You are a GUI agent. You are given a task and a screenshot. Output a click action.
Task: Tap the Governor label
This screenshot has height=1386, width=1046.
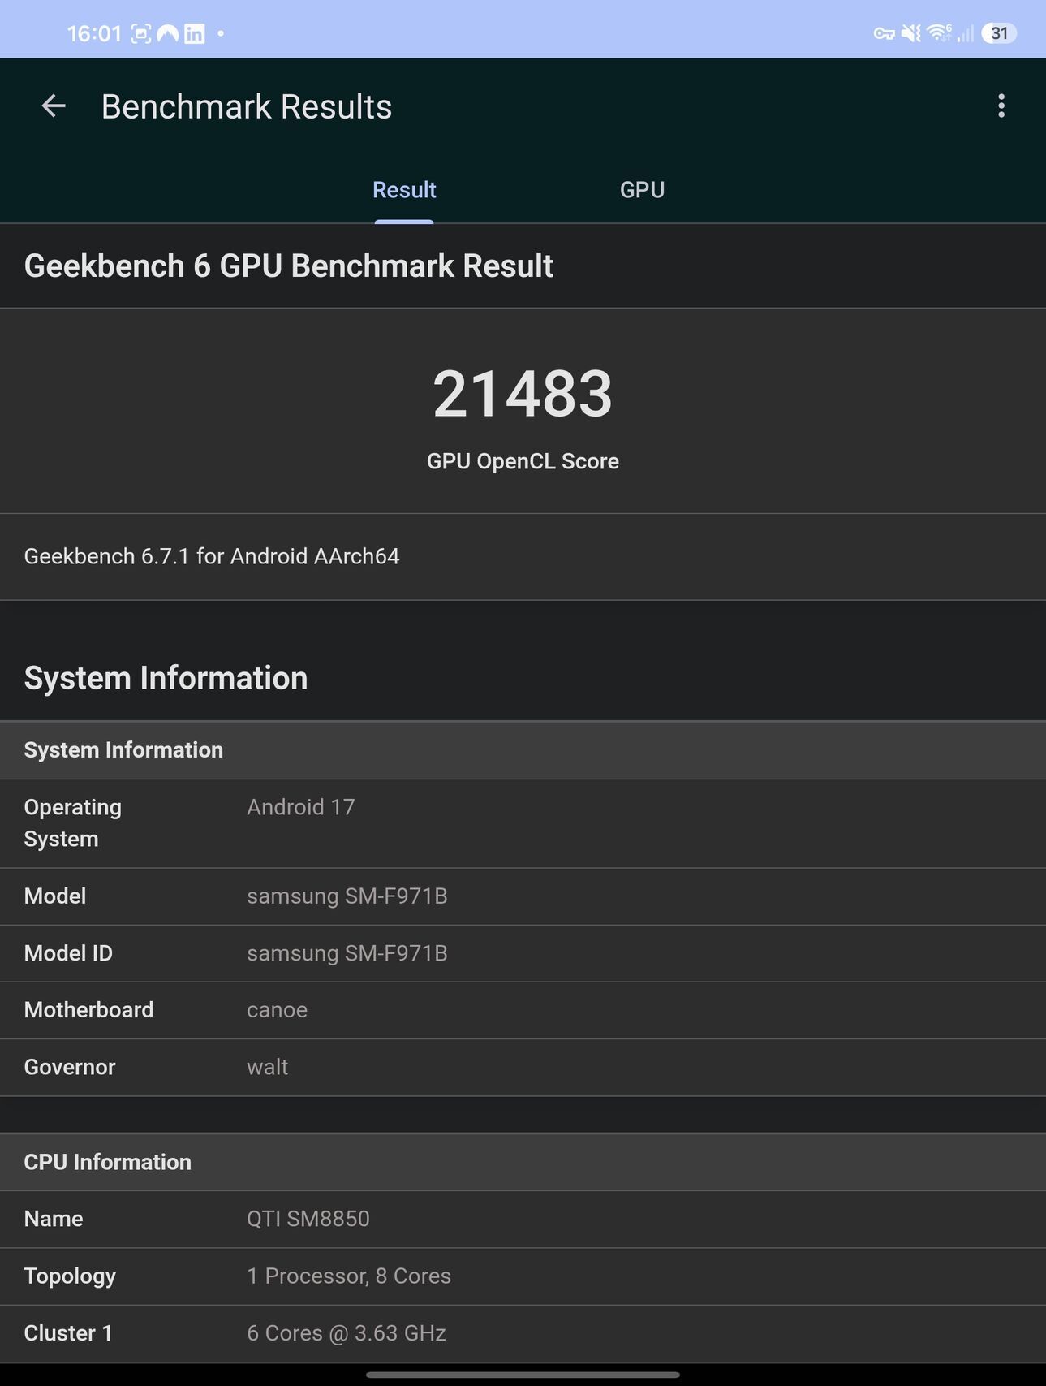(x=70, y=1066)
